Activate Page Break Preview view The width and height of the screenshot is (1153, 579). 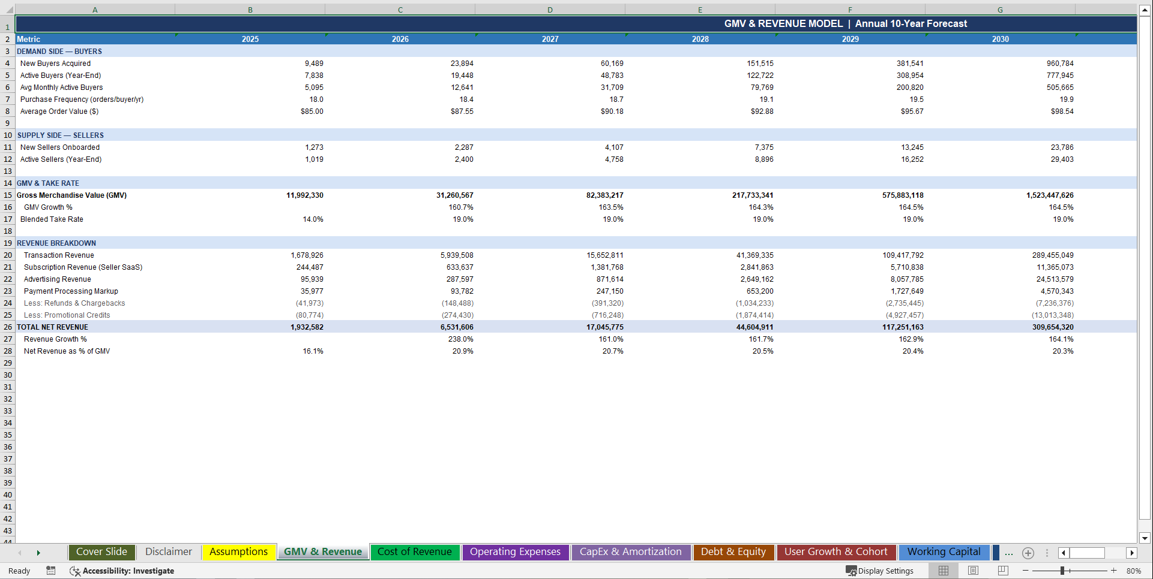click(x=1001, y=571)
